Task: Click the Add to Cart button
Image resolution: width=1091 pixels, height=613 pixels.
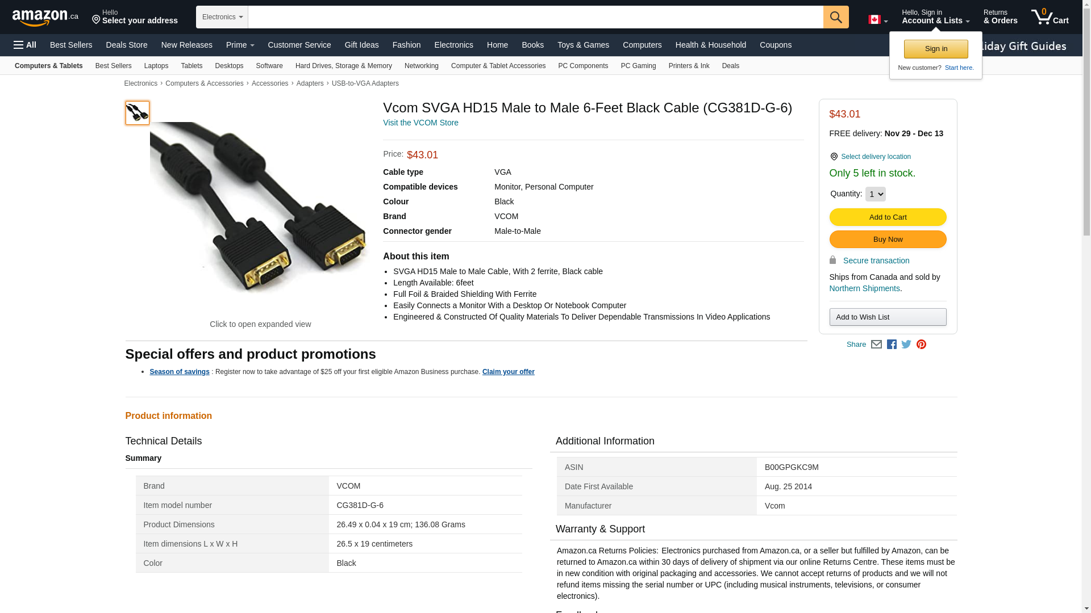Action: [x=888, y=217]
